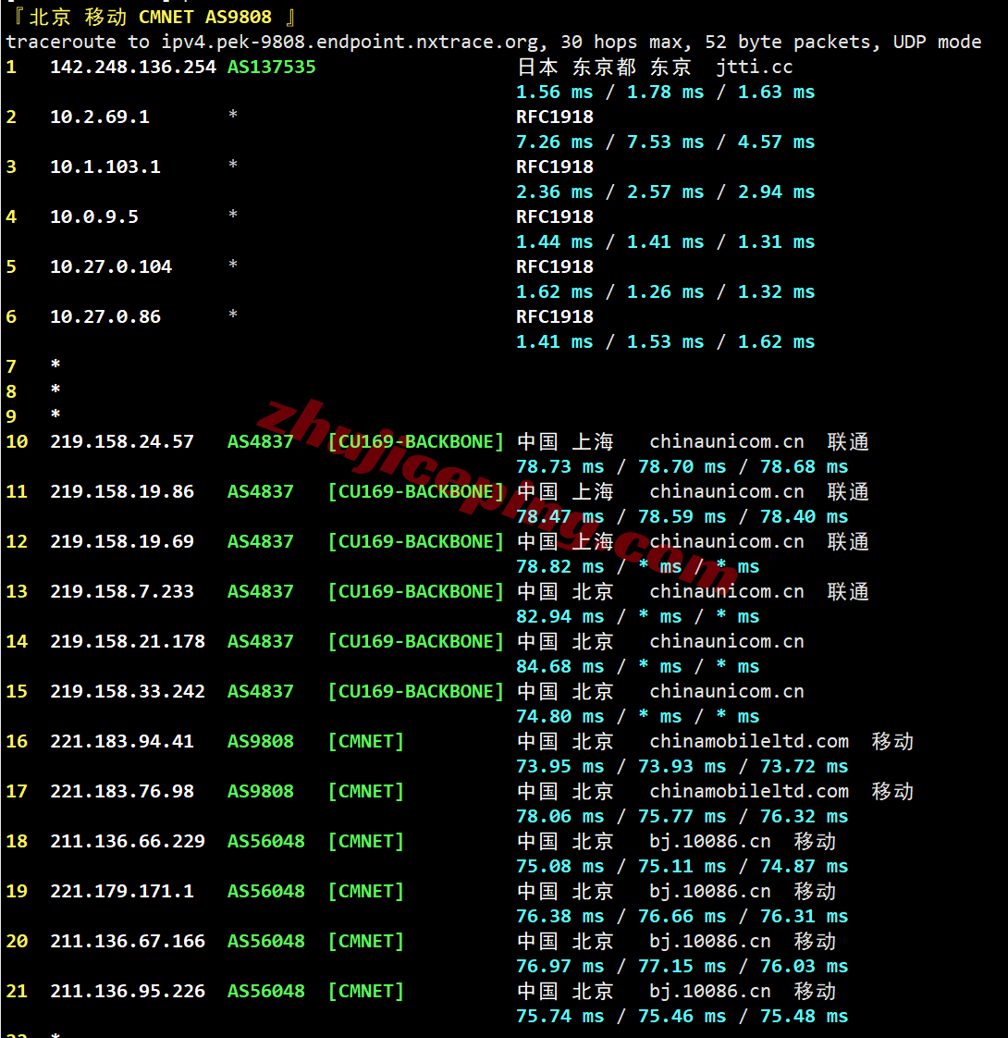
Task: Click the [CMNET] tag on hop 16
Action: (x=365, y=741)
